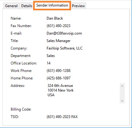Click the Billing Code label
This screenshot has width=132, height=128.
21,109
